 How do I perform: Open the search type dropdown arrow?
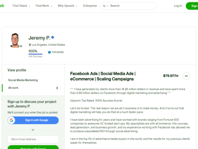tap(107, 6)
